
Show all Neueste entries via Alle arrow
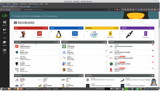58,42
